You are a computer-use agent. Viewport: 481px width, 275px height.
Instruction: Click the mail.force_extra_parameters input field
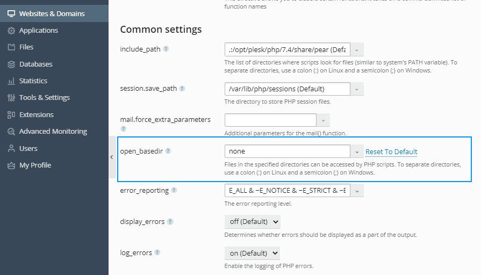click(270, 120)
